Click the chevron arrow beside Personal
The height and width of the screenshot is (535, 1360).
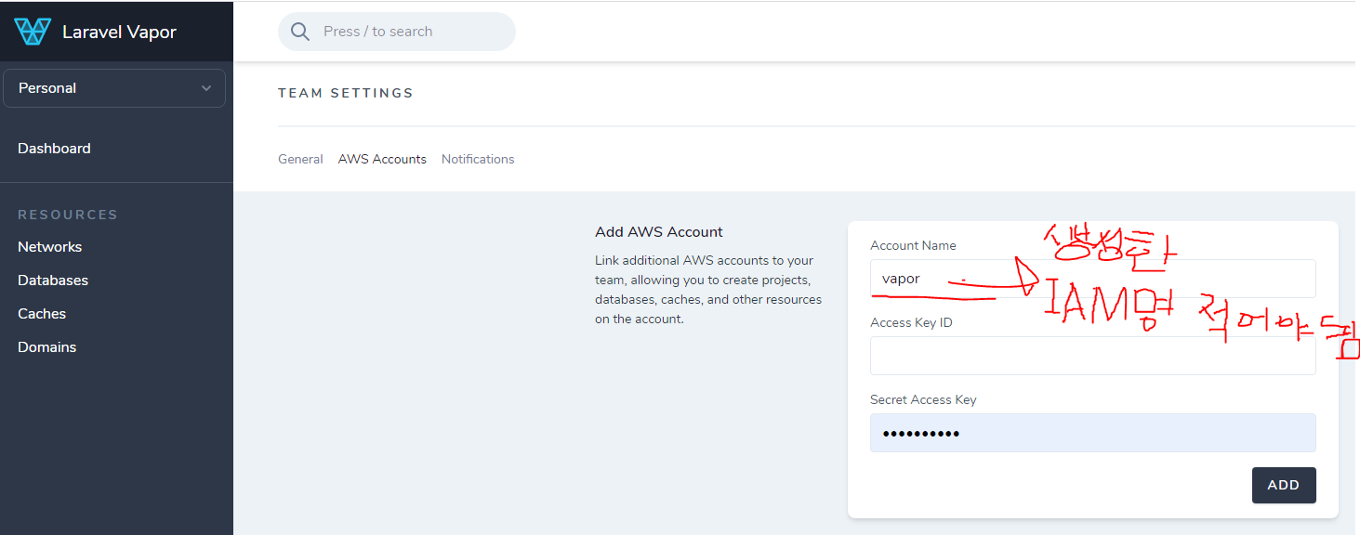[206, 88]
